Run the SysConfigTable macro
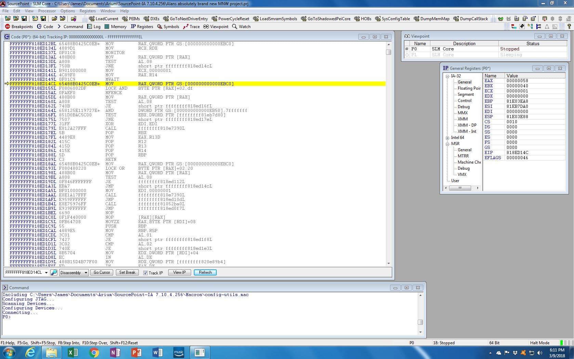Viewport: 574px width, 359px height. (392, 18)
